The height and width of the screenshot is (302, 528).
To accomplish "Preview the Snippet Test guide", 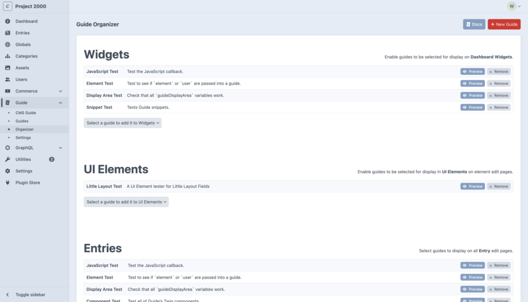I will tap(473, 107).
